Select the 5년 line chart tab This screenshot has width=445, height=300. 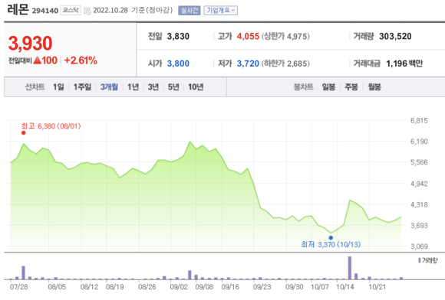pos(173,87)
